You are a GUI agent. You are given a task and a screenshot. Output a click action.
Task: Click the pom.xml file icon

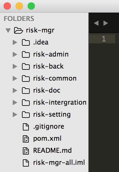coord(26,139)
